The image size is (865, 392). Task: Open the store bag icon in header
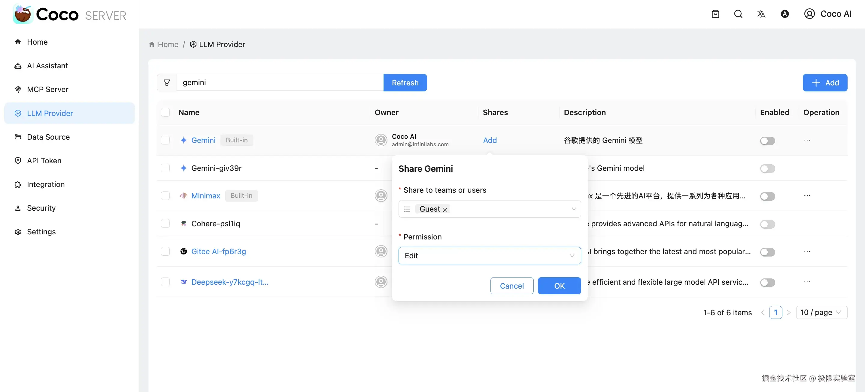point(715,14)
